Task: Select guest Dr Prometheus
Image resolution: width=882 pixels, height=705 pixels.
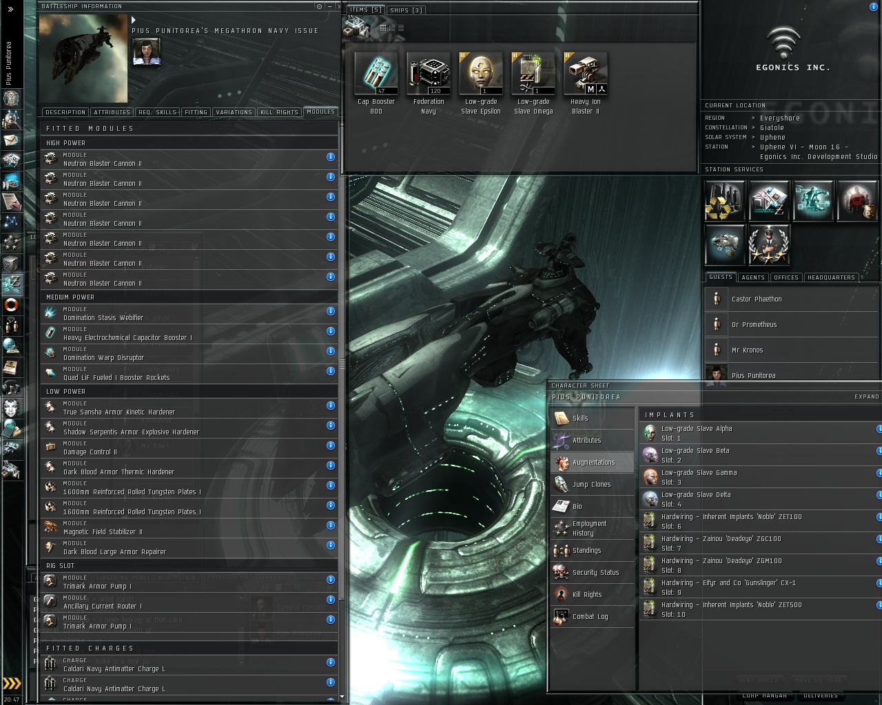Action: coord(791,324)
